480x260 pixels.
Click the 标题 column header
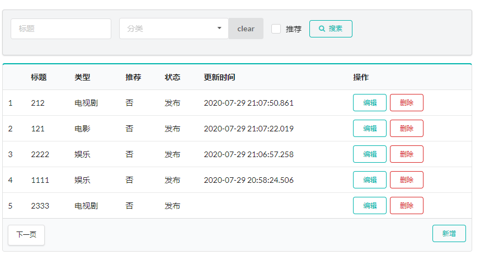39,77
